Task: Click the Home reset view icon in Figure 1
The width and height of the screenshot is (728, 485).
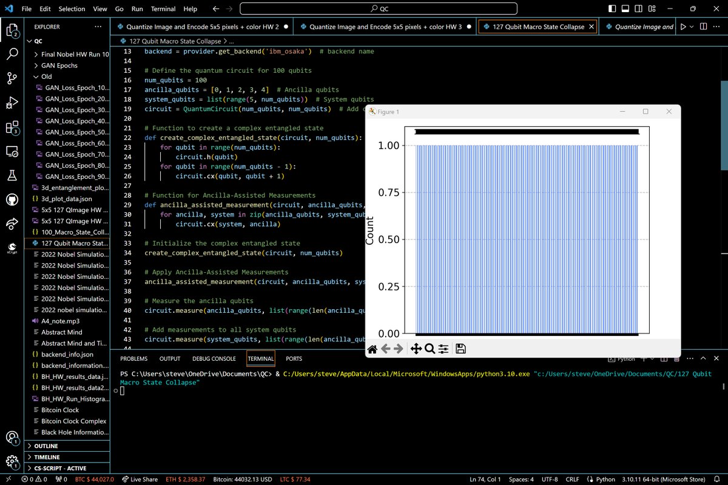Action: click(372, 349)
